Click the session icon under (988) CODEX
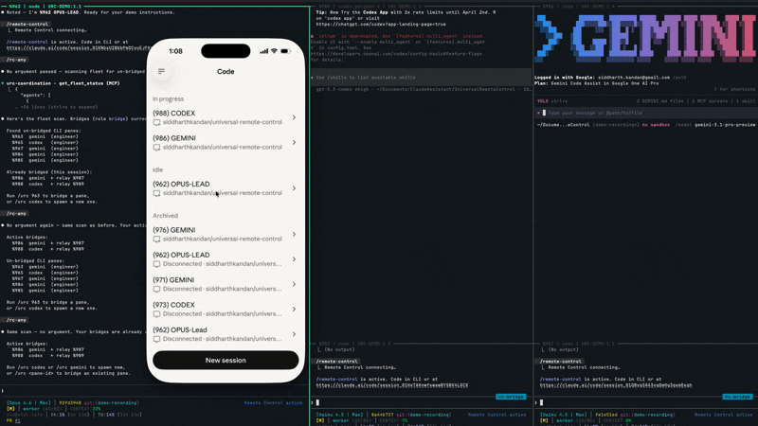The image size is (758, 426). [x=156, y=123]
